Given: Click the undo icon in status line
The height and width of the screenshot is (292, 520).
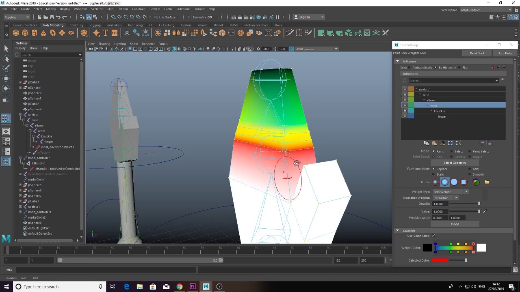Looking at the screenshot, I should (58, 17).
